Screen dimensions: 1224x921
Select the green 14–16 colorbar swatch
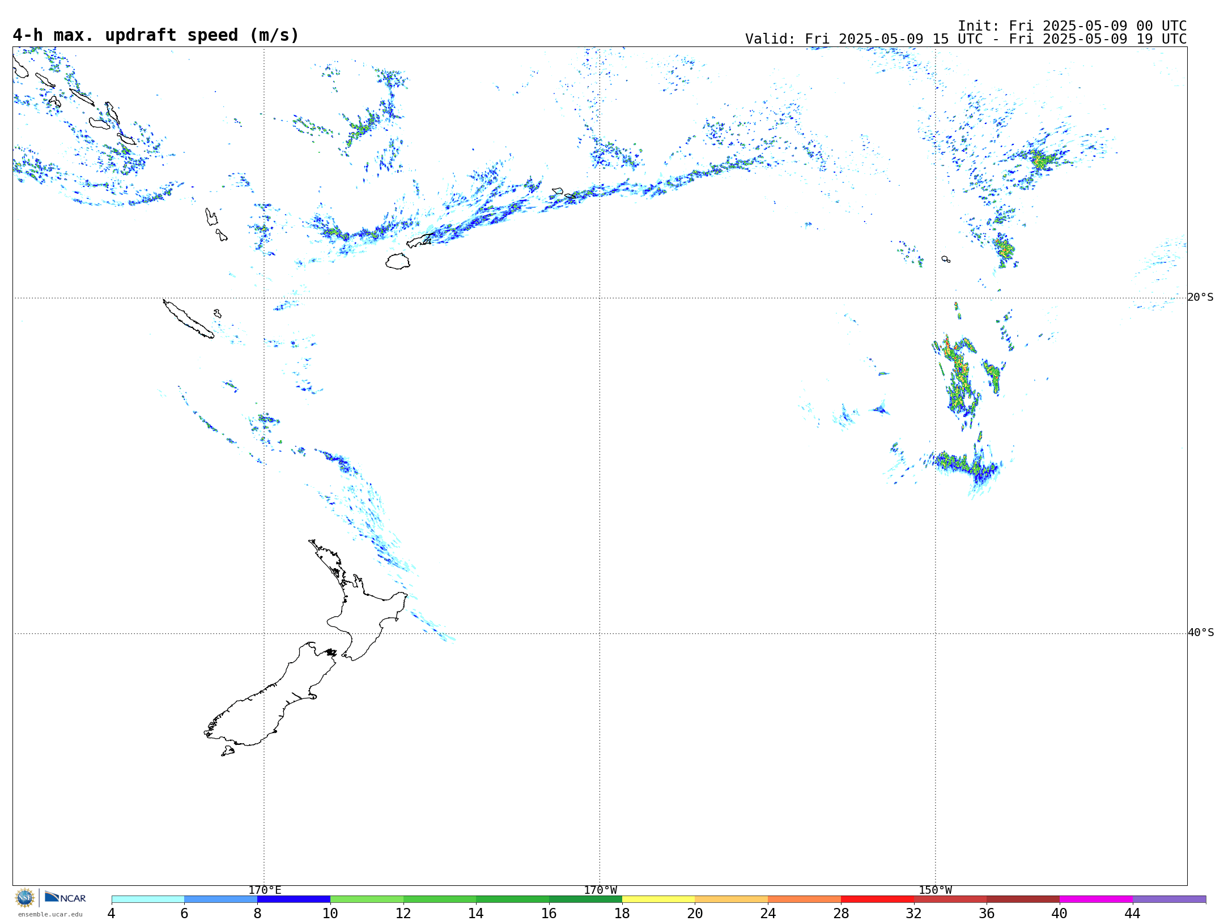(513, 899)
